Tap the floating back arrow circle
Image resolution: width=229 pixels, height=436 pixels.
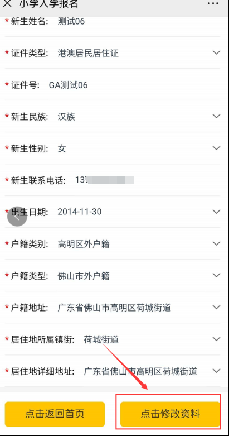17,217
